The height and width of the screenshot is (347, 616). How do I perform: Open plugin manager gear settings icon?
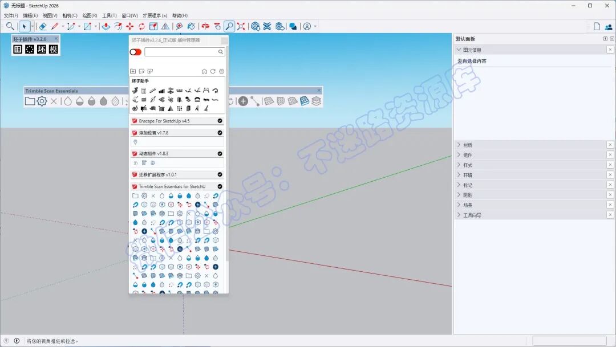pos(221,71)
